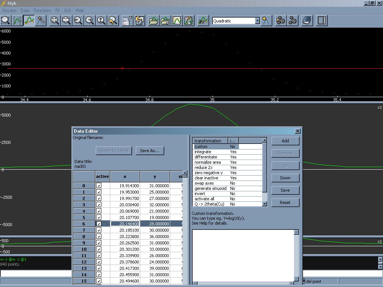Screen dimensions: 383x287
Task: Select the normal zoom mode magnifier tool
Action: (x=5, y=21)
